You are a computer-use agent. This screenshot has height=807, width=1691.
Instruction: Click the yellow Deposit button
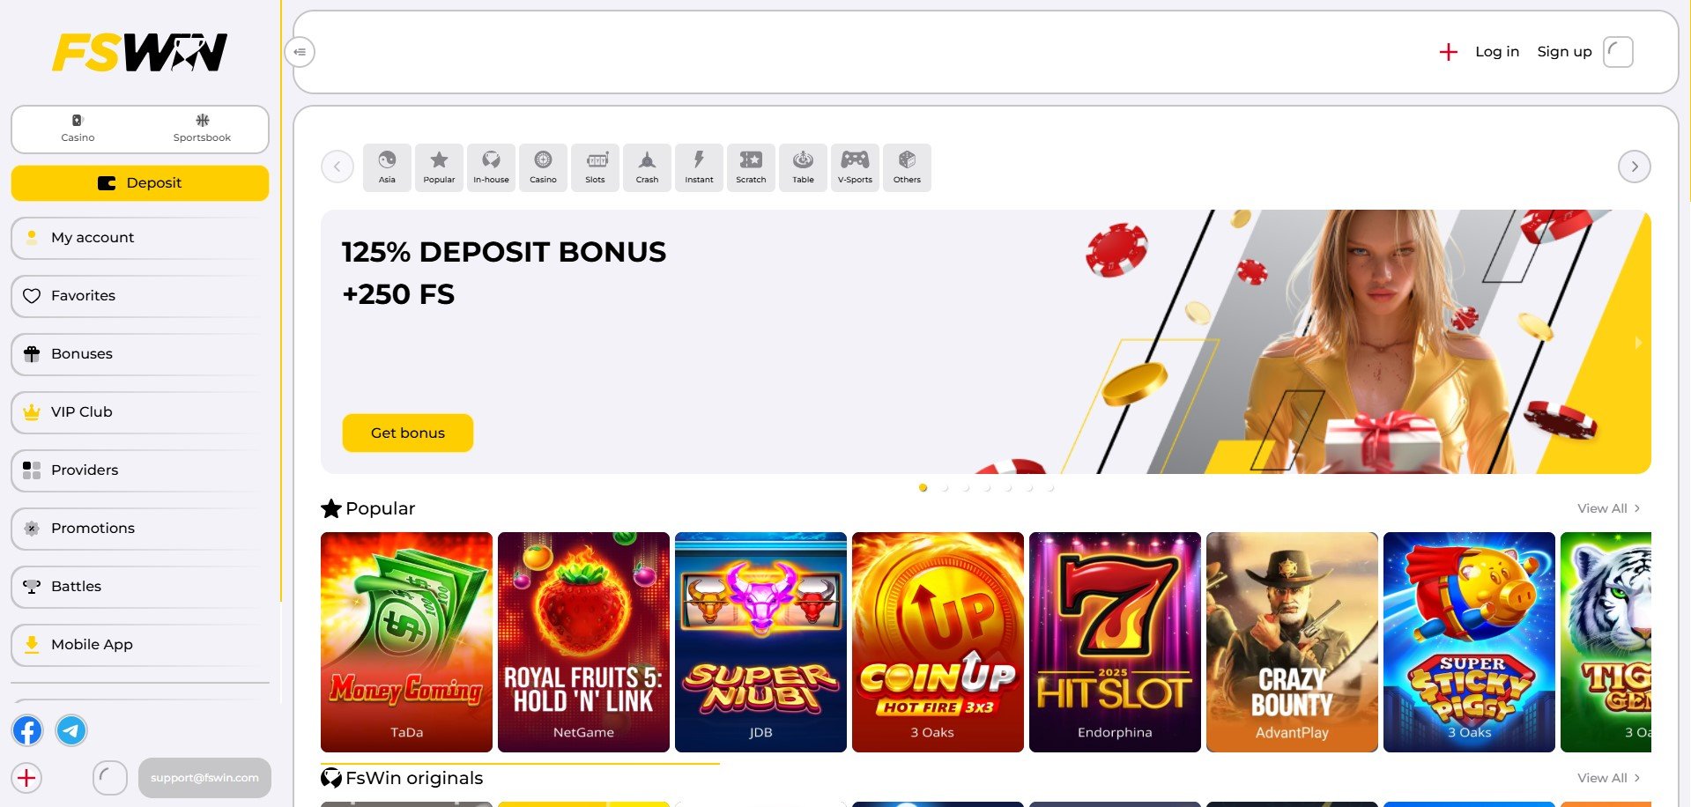point(140,183)
